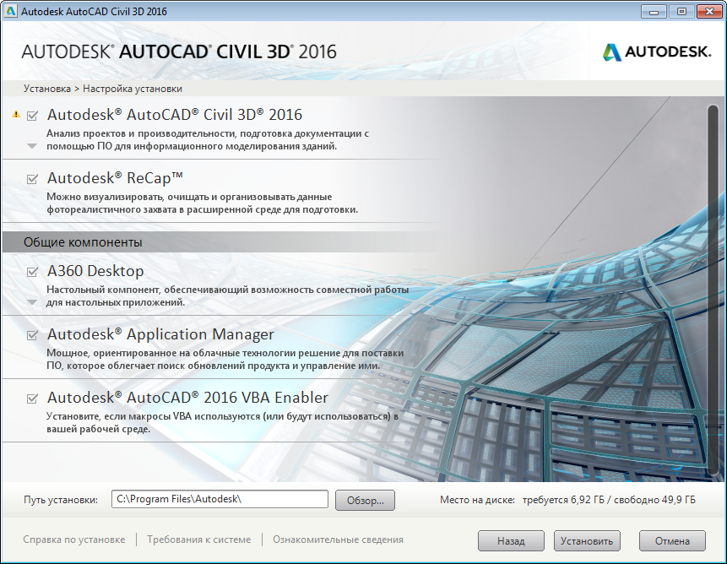The image size is (727, 564).
Task: Click the Назад button
Action: (x=511, y=541)
